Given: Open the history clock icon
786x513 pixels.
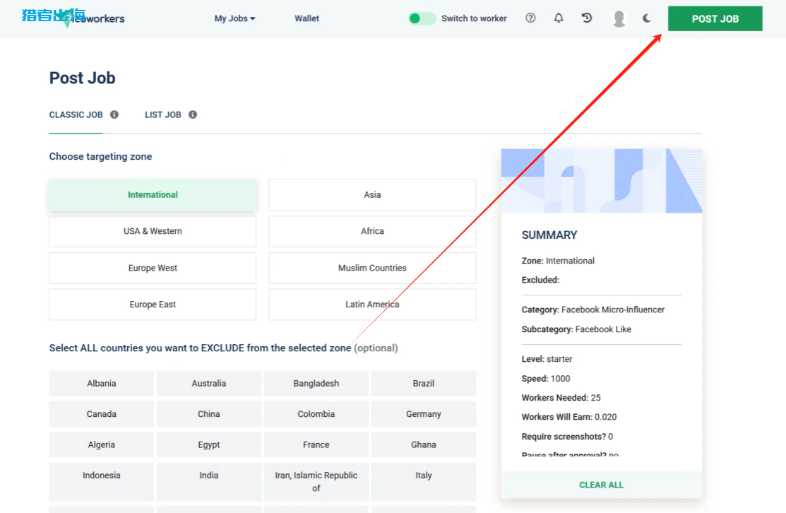Looking at the screenshot, I should [x=587, y=18].
